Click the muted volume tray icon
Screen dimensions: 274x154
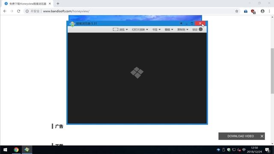pyautogui.click(x=239, y=150)
